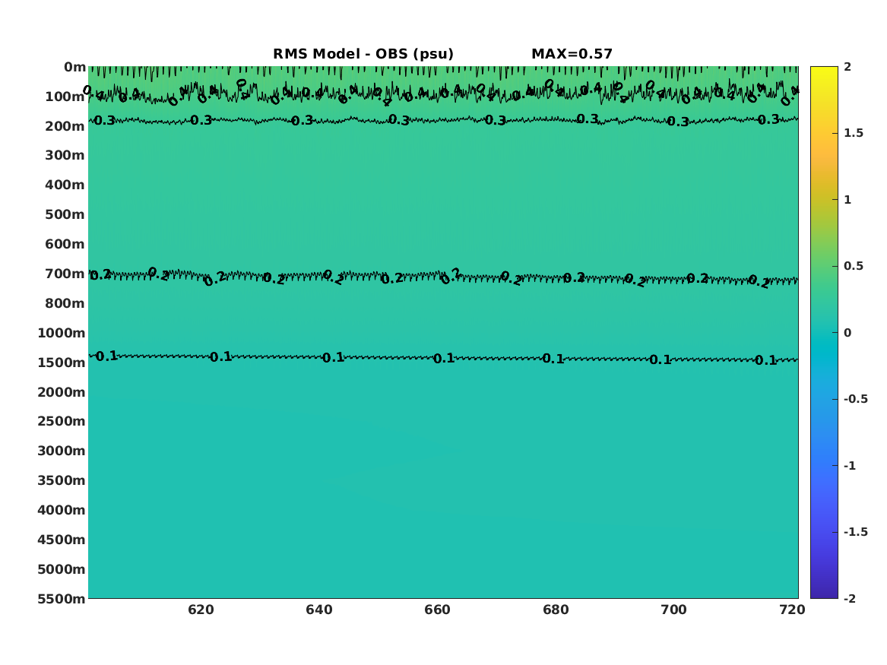This screenshot has height=665, width=887.
Task: Select the "MAX=0.57" text in the title
Action: coord(572,54)
